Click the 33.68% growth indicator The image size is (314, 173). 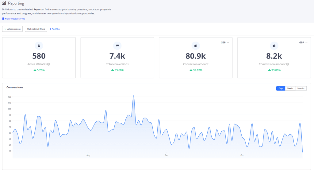tap(117, 70)
